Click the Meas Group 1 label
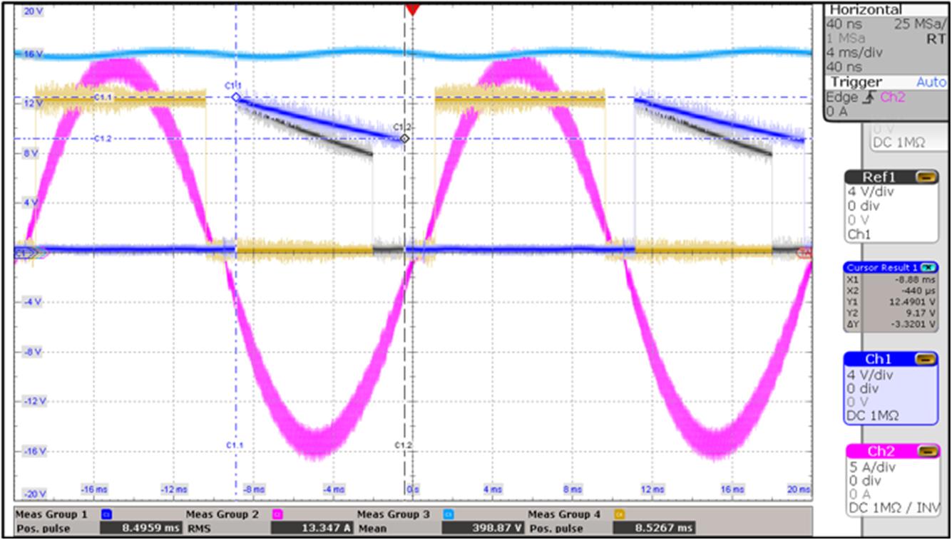This screenshot has width=952, height=540. coord(52,514)
